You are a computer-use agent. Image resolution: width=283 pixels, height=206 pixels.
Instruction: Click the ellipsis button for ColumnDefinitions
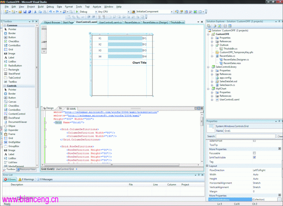(279, 200)
